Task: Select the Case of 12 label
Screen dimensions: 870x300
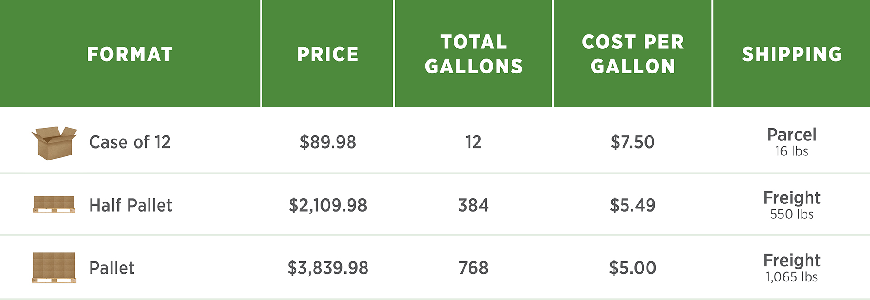Action: tap(130, 142)
